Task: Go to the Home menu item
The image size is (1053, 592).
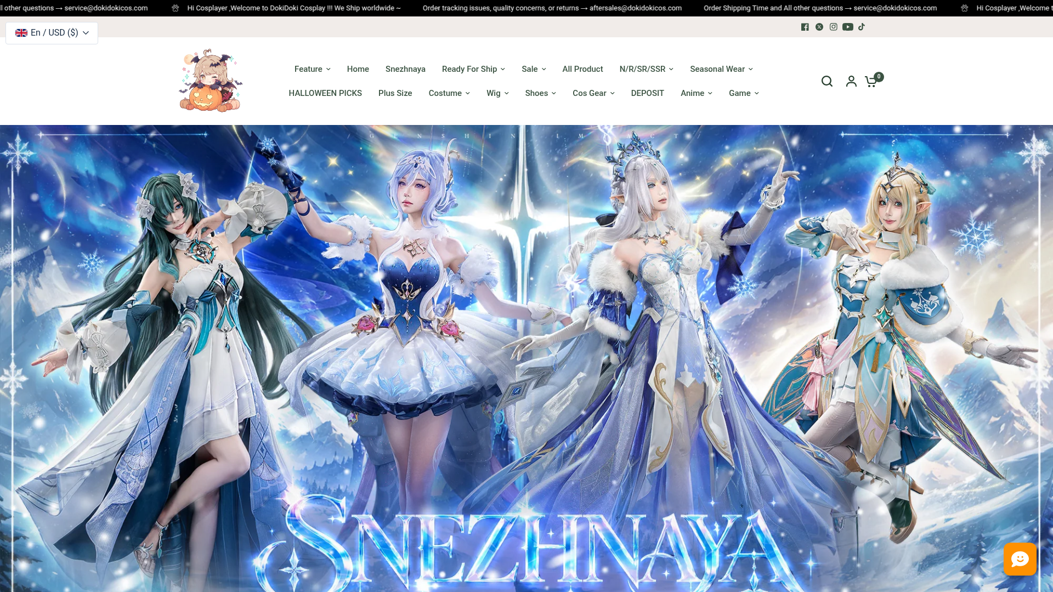Action: pyautogui.click(x=358, y=69)
